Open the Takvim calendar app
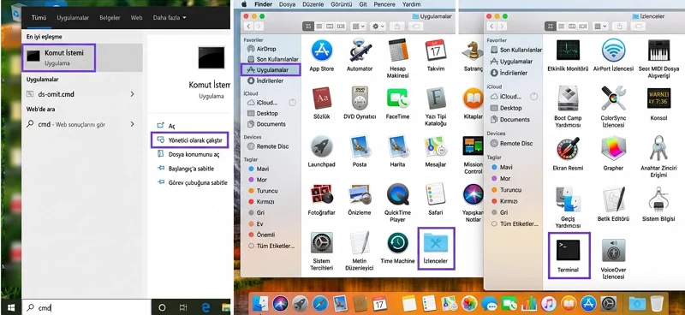The width and height of the screenshot is (685, 315). pos(435,51)
